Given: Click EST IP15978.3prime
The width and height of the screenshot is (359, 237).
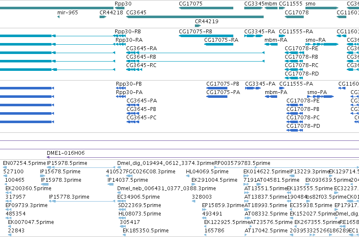Looking at the screenshot, I should click(x=61, y=180).
